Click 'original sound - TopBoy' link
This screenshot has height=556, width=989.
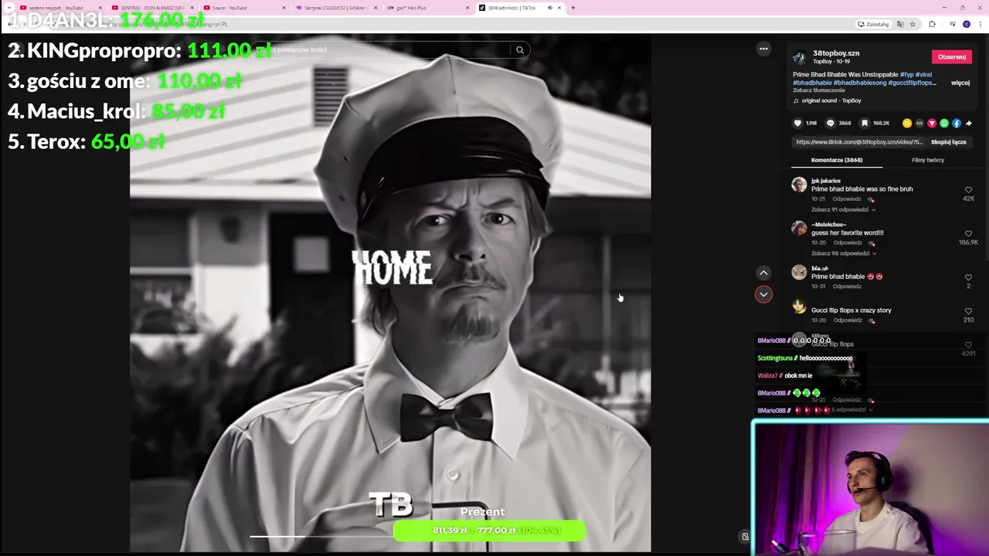click(831, 100)
